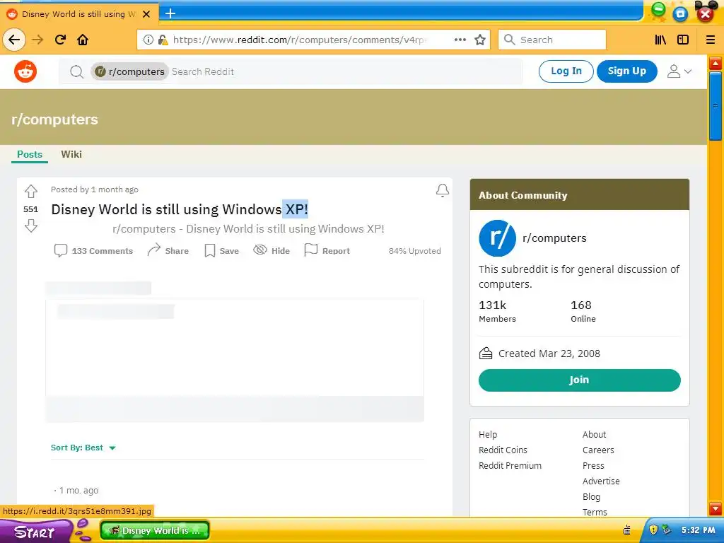Downvote the Disney World post
This screenshot has height=543, width=724.
point(31,226)
